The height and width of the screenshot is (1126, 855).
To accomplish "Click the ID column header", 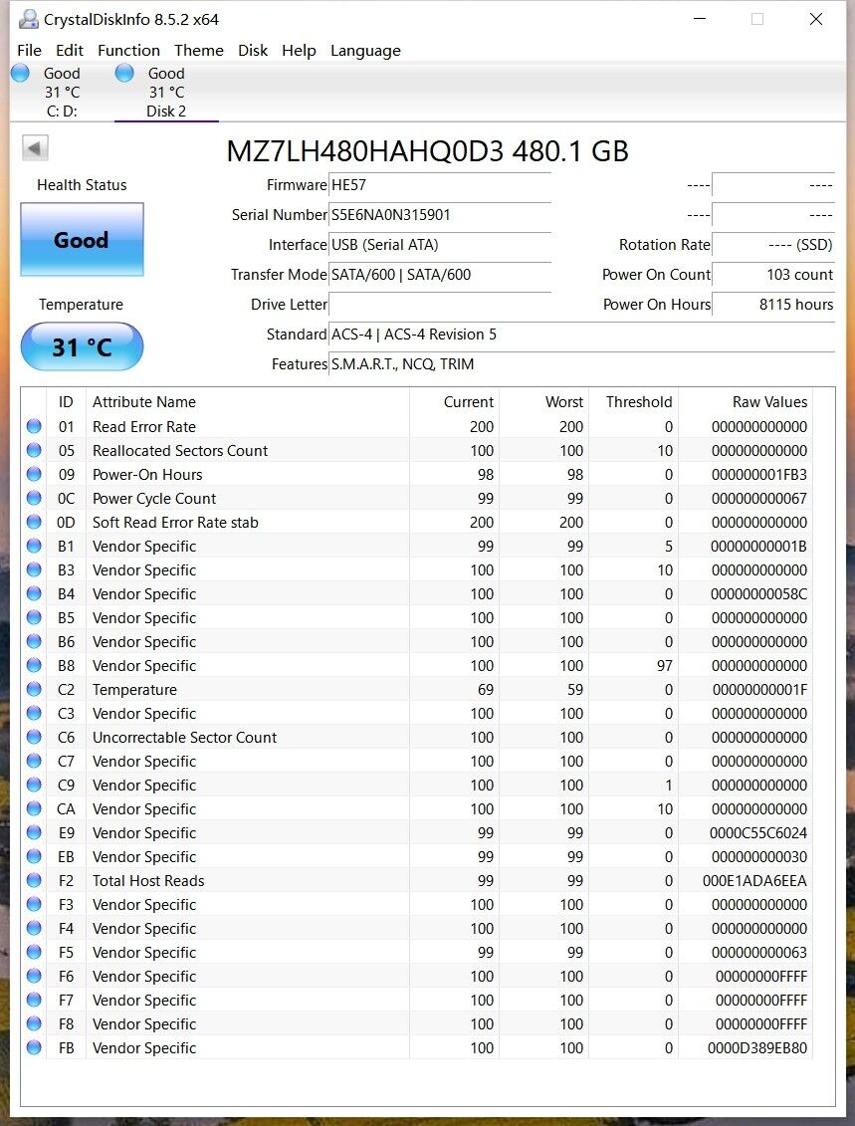I will 66,402.
